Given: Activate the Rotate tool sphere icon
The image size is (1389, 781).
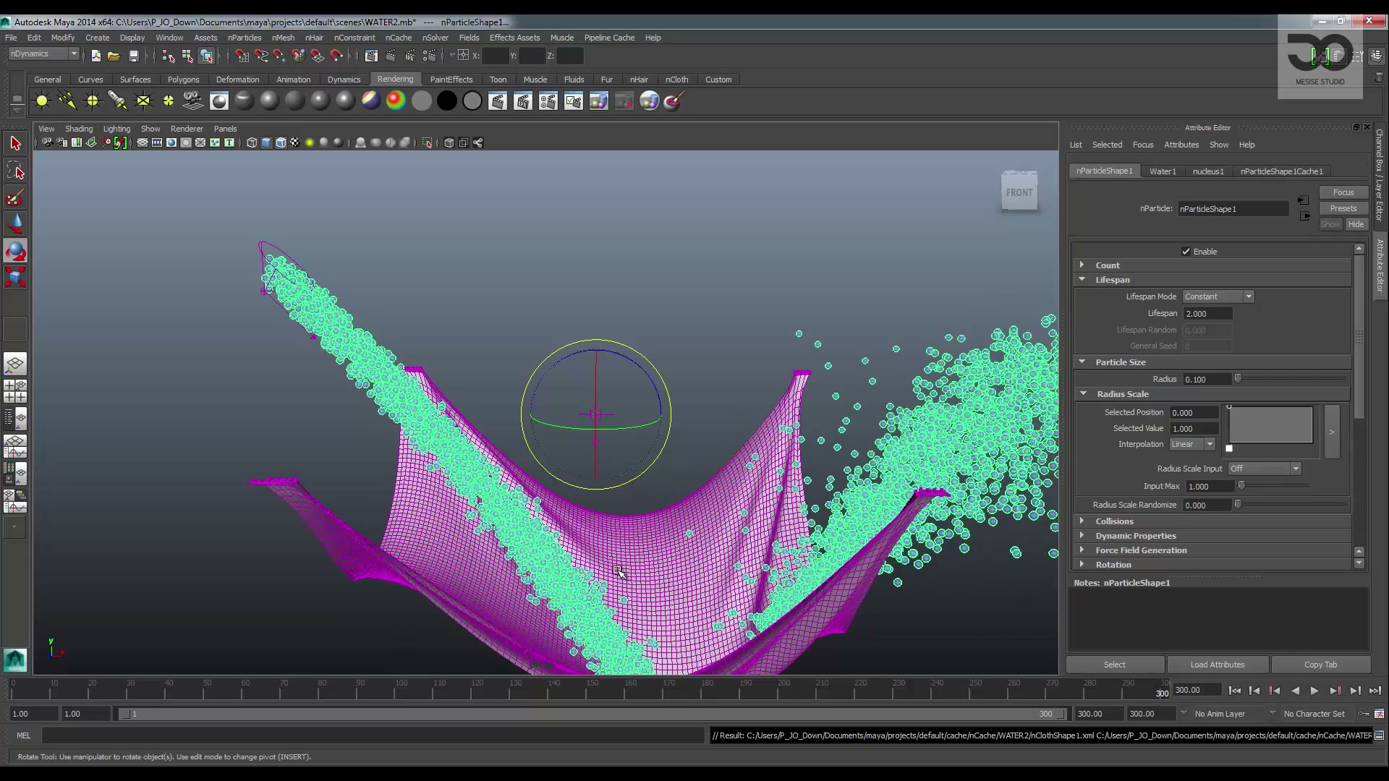Looking at the screenshot, I should point(15,251).
